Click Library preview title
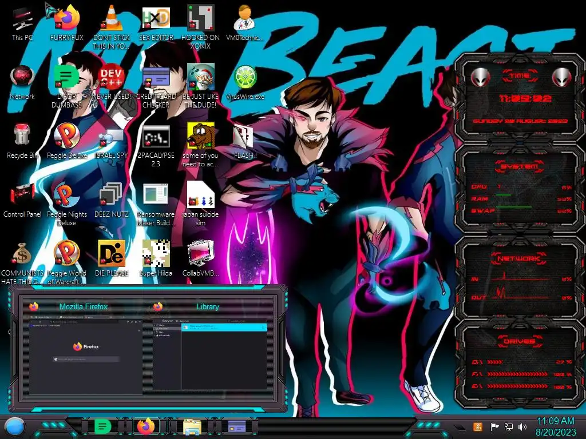586x439 pixels. [x=208, y=306]
